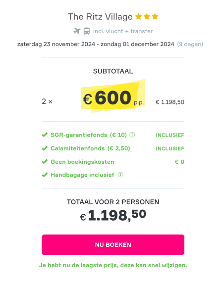The height and width of the screenshot is (282, 223).
Task: Click the total price €1.198,50
Action: (113, 215)
